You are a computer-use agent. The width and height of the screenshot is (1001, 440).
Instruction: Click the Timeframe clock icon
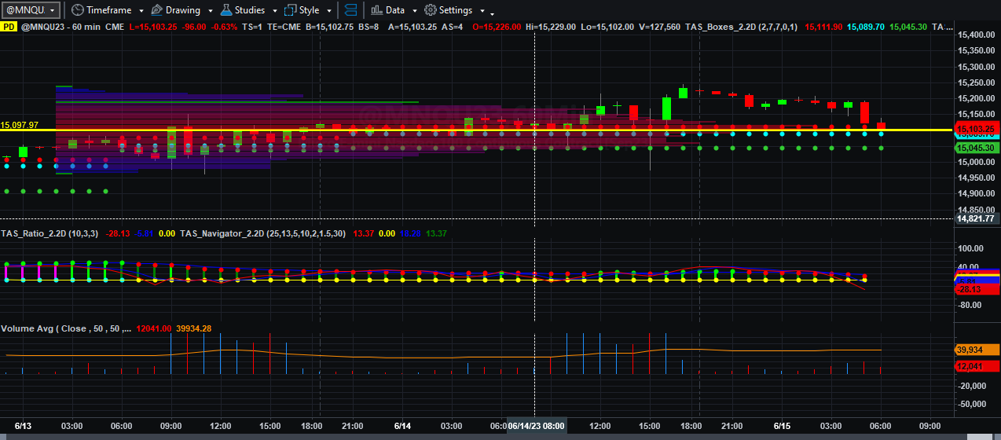click(77, 10)
